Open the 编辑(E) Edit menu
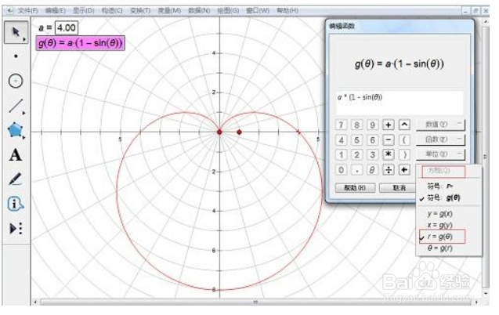This screenshot has height=315, width=499. pyautogui.click(x=56, y=10)
